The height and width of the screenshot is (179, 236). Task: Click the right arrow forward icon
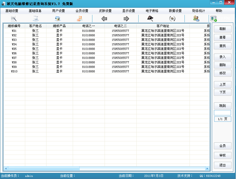126,19
